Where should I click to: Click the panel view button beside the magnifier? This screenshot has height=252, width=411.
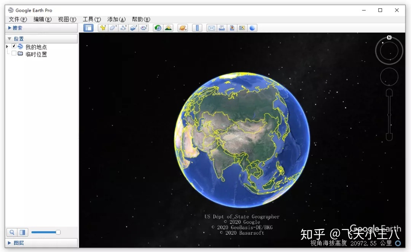pos(22,232)
